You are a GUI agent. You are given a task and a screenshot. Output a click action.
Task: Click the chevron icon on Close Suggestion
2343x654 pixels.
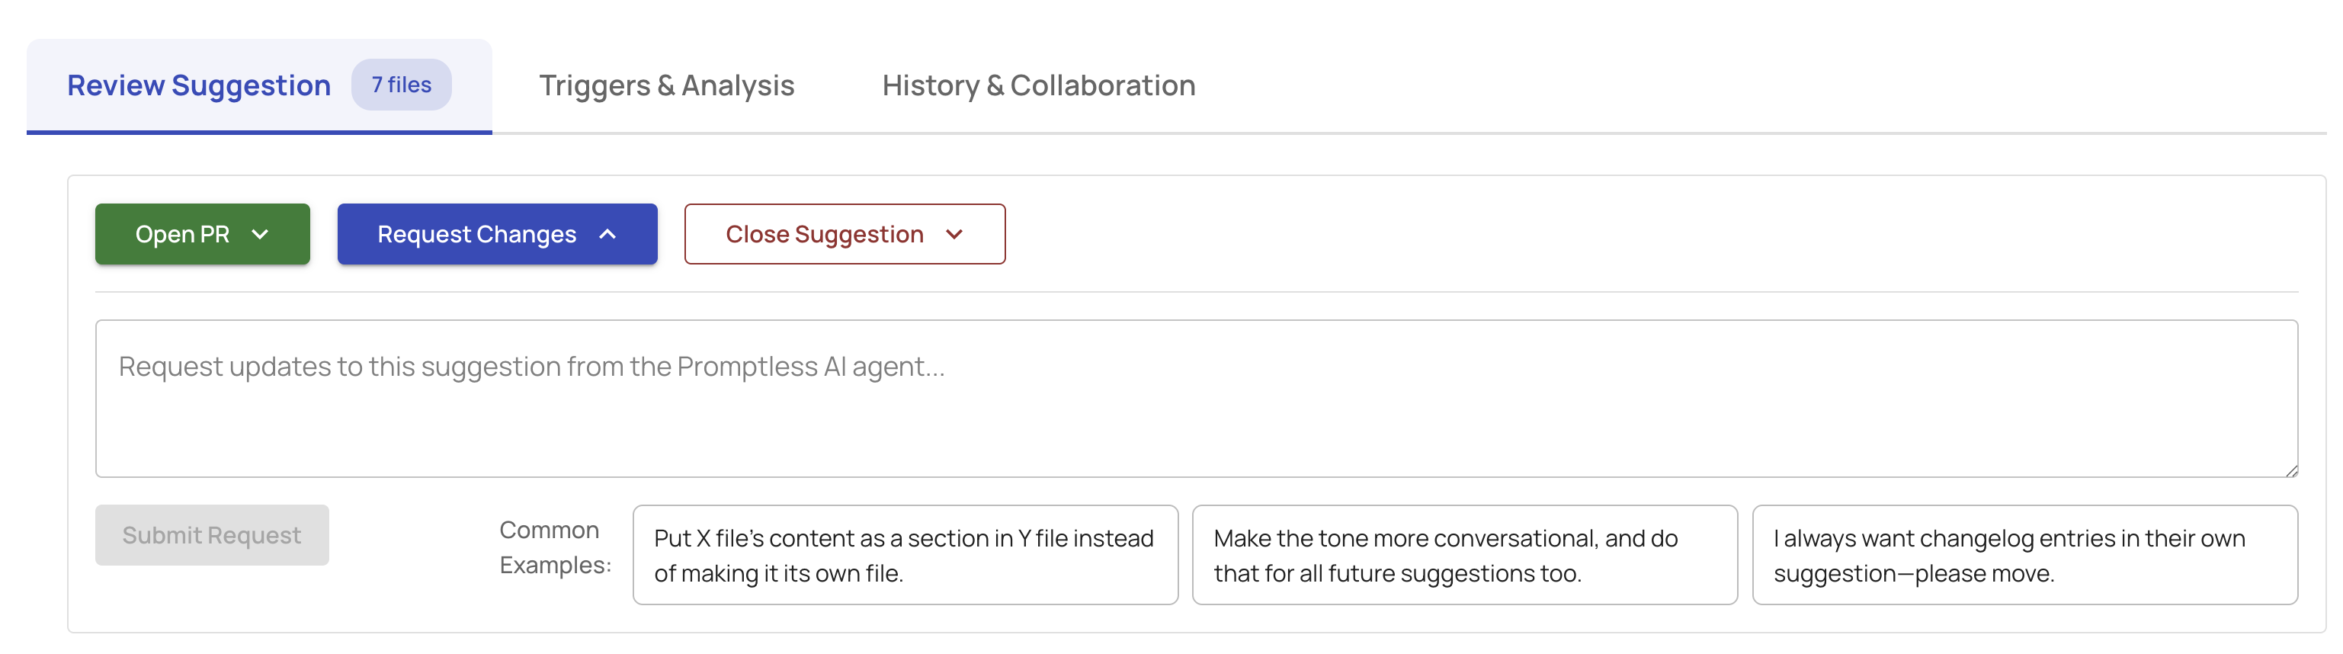point(954,235)
